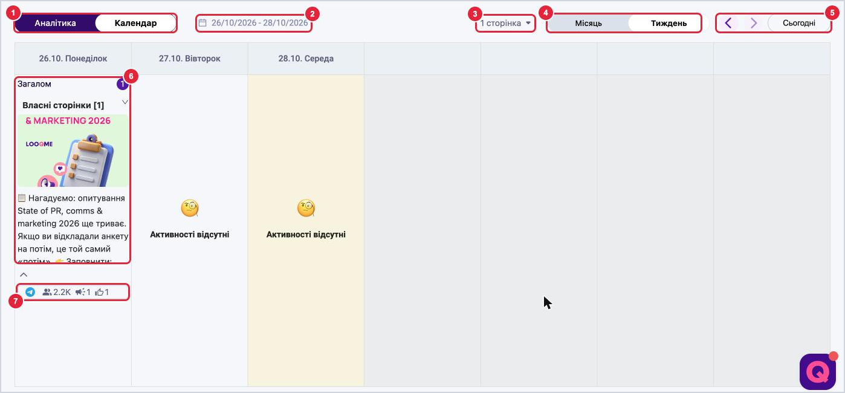Expand the "1 сторінка" page dropdown
845x393 pixels.
click(505, 23)
